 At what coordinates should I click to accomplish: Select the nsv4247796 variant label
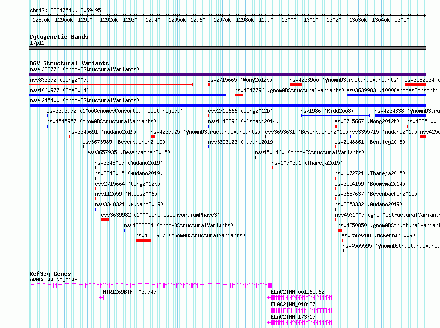[289, 90]
